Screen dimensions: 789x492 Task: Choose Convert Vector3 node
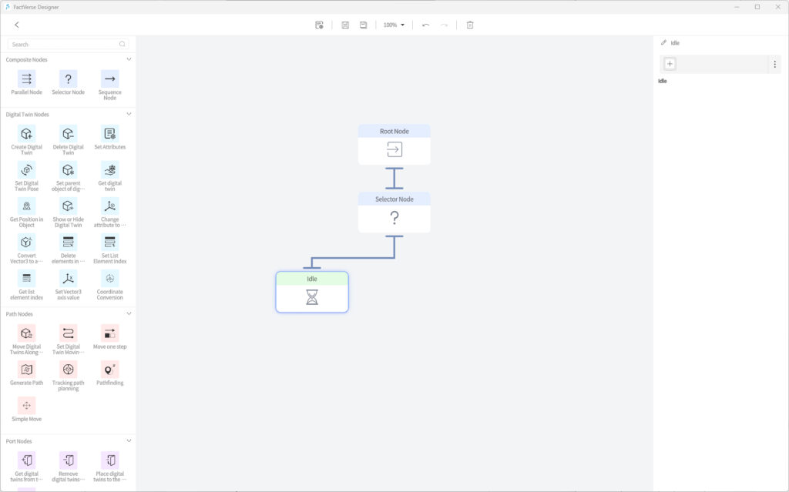click(27, 243)
